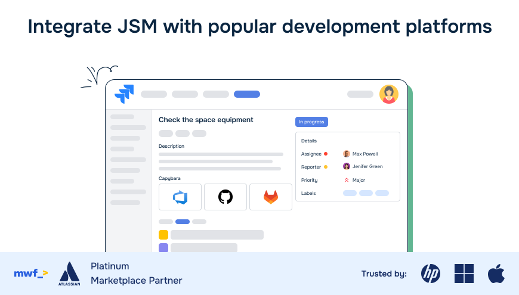
Task: Click the Major priority value
Action: click(359, 180)
